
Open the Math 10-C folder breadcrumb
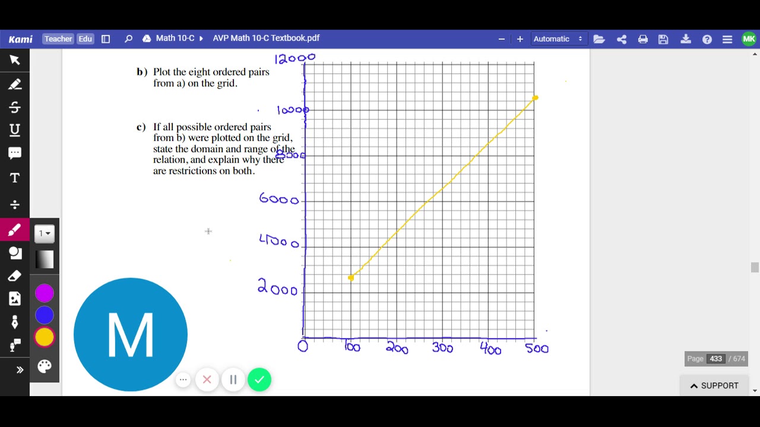175,38
